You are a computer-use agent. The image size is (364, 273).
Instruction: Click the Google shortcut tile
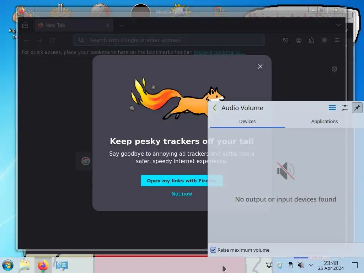pyautogui.click(x=86, y=161)
